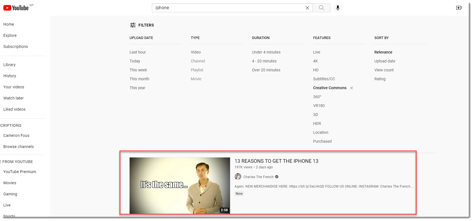Screen dimensions: 473x221
Task: Sort results by View count
Action: click(384, 70)
